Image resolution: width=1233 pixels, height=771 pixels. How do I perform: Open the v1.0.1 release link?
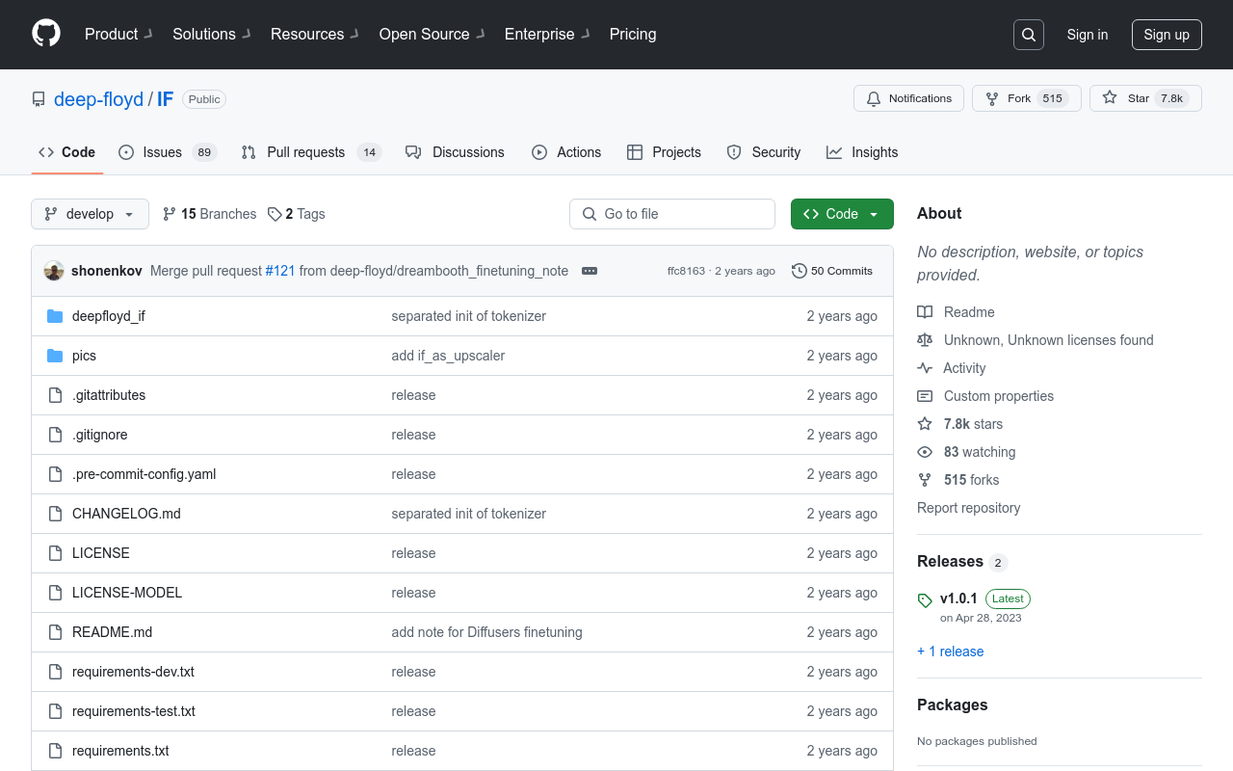(958, 598)
